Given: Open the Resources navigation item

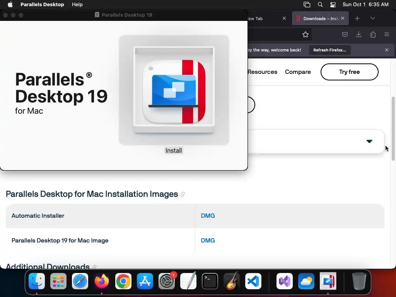Looking at the screenshot, I should tap(262, 72).
